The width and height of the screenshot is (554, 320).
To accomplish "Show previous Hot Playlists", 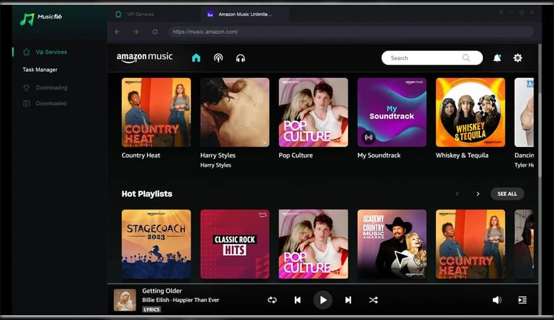I will 457,194.
